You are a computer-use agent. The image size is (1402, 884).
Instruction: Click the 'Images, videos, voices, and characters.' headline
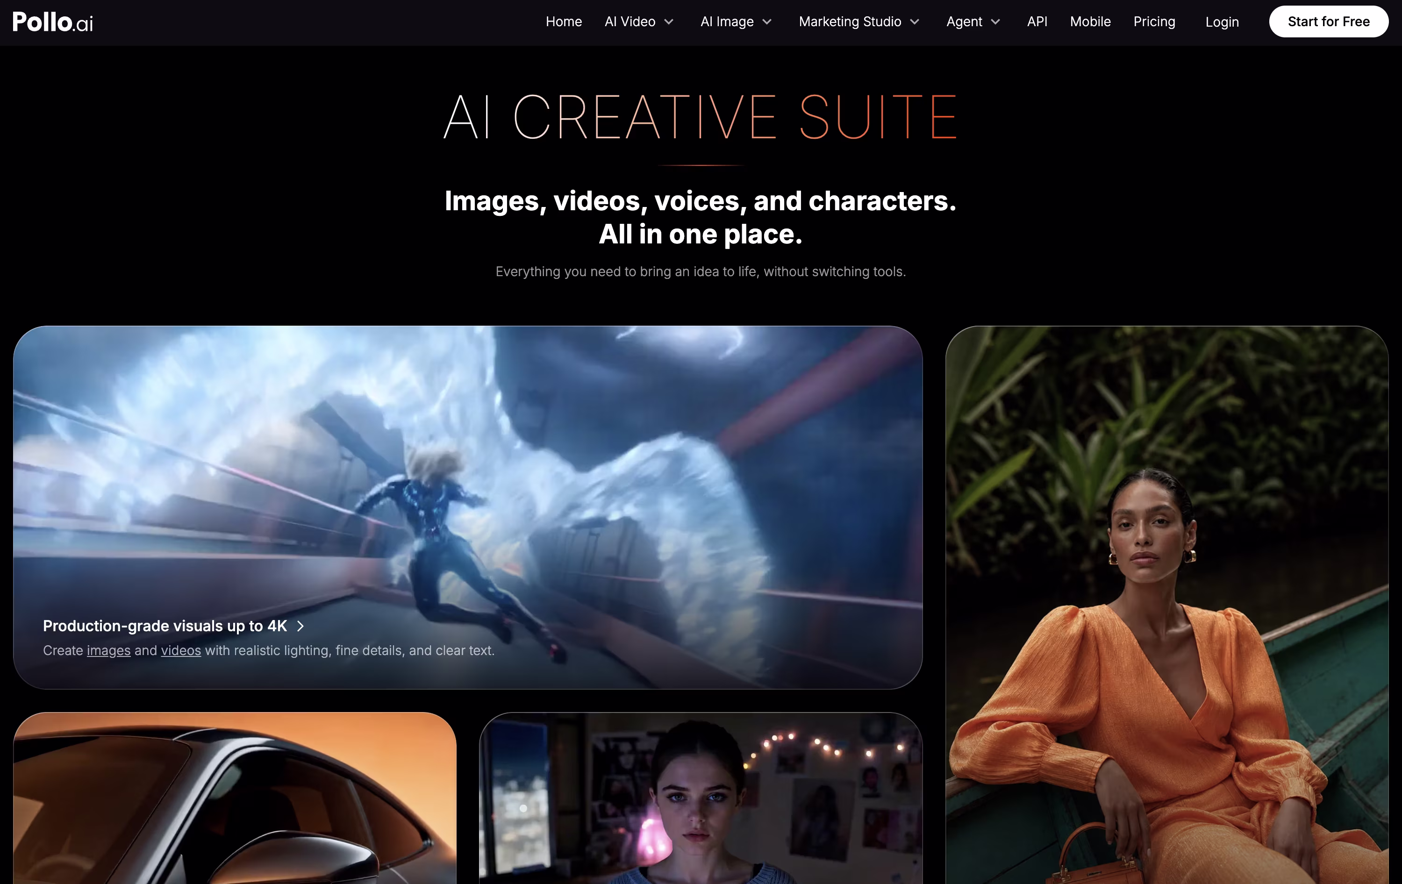(x=701, y=201)
